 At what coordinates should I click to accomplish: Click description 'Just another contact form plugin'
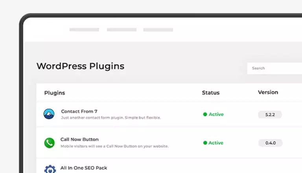pos(92,118)
